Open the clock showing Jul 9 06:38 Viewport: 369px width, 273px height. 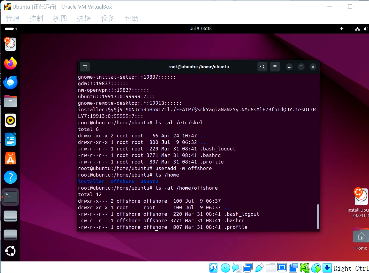tap(201, 28)
